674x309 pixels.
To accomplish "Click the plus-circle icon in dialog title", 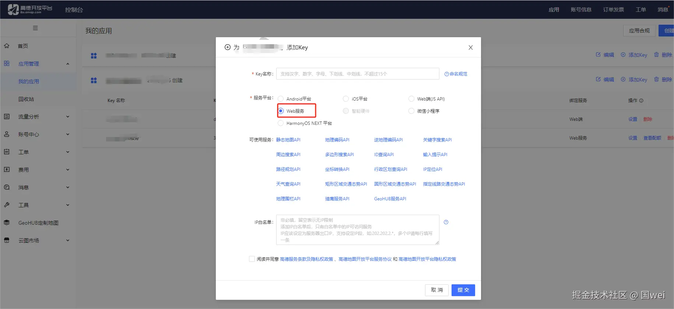I will tap(228, 47).
